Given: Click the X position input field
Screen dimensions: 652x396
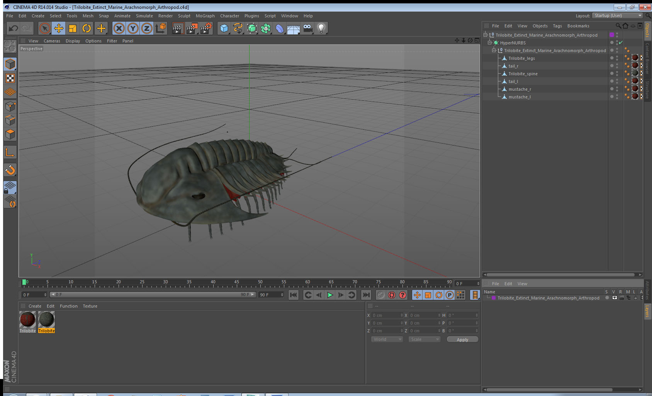Looking at the screenshot, I should (387, 315).
